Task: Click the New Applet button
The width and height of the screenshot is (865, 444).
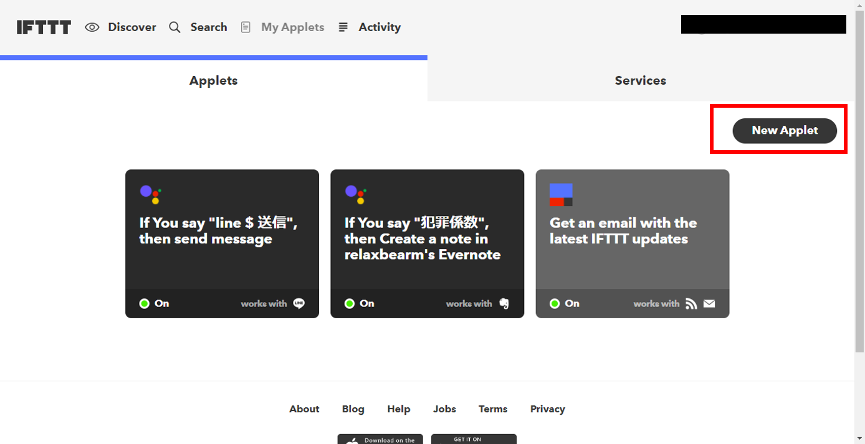Action: [785, 131]
